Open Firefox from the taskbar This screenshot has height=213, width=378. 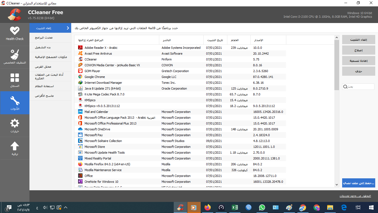207,207
